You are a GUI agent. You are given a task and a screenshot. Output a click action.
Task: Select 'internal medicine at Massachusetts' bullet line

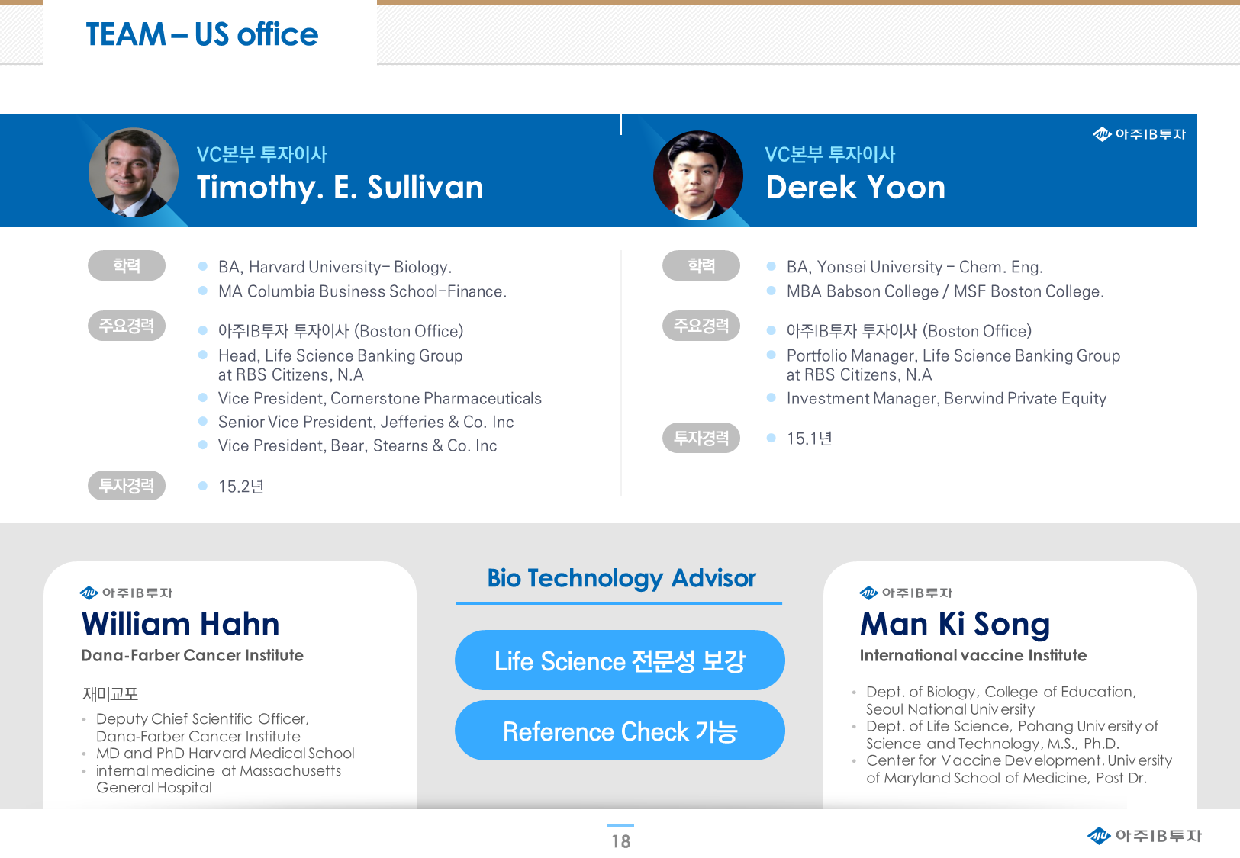[219, 770]
